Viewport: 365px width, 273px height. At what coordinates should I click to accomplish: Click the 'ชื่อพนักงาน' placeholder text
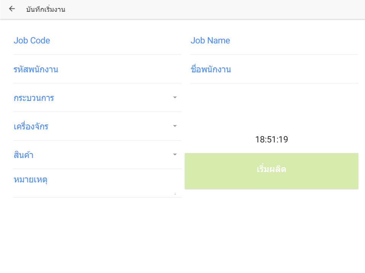210,70
